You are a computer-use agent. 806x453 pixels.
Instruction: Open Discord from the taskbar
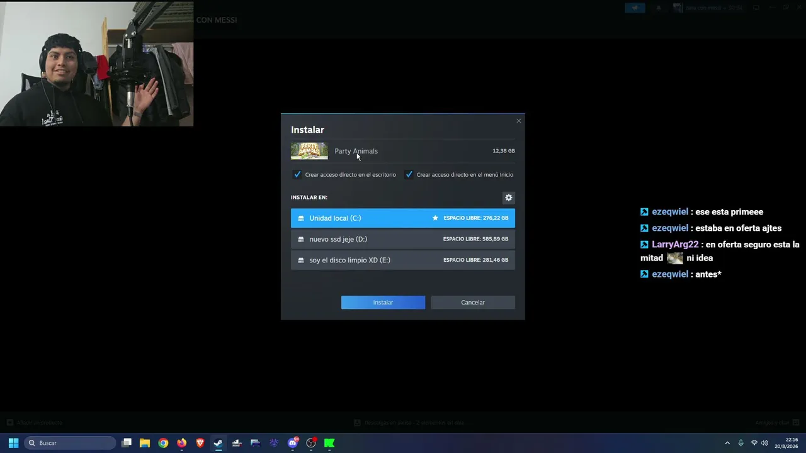click(293, 443)
